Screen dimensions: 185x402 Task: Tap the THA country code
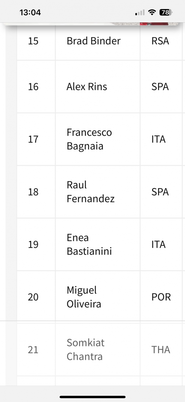(161, 349)
